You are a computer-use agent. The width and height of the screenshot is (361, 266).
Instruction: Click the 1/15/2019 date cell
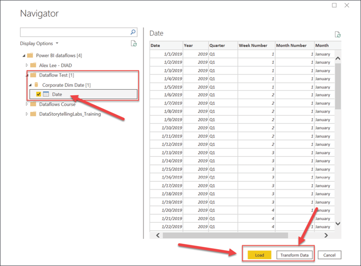tap(166, 169)
